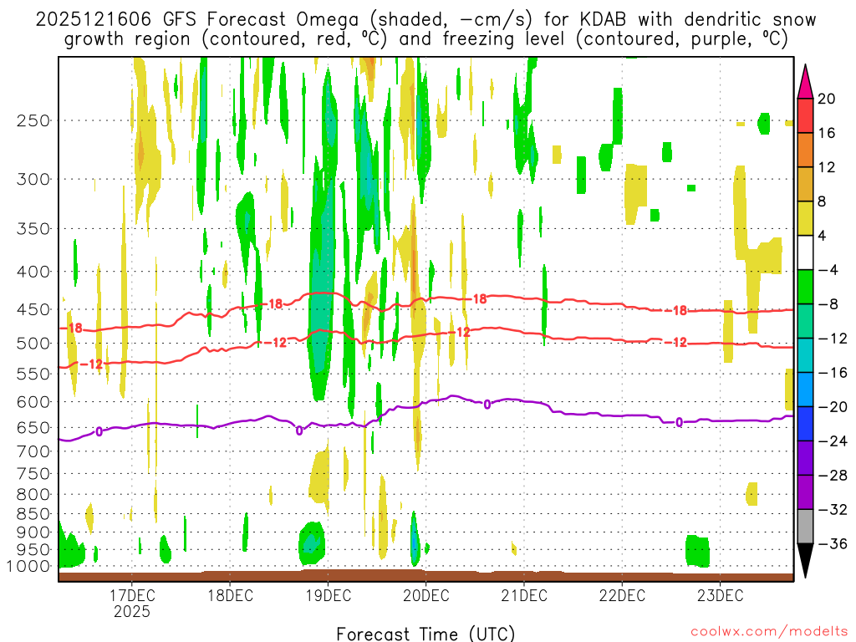Click the 1000 pressure level label
This screenshot has width=856, height=642.
coord(28,567)
